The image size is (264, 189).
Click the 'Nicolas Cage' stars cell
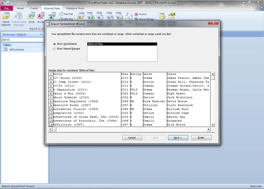click(x=188, y=113)
